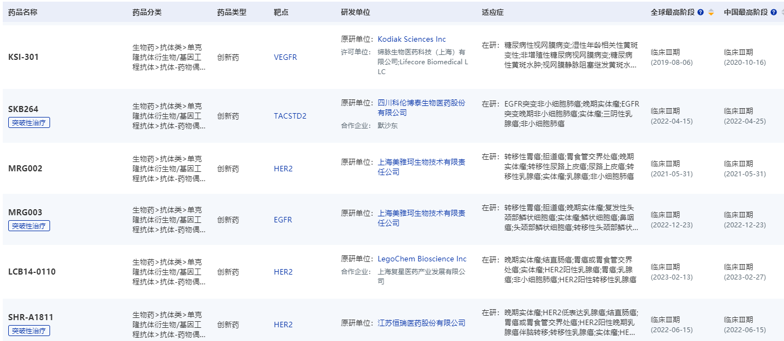The width and height of the screenshot is (784, 341).
Task: Click the 药品类型 column header
Action: point(232,12)
